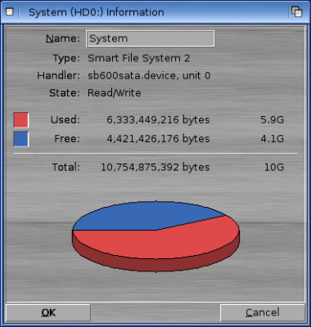This screenshot has height=327, width=311.
Task: Click the 5.9G used size
Action: (272, 120)
